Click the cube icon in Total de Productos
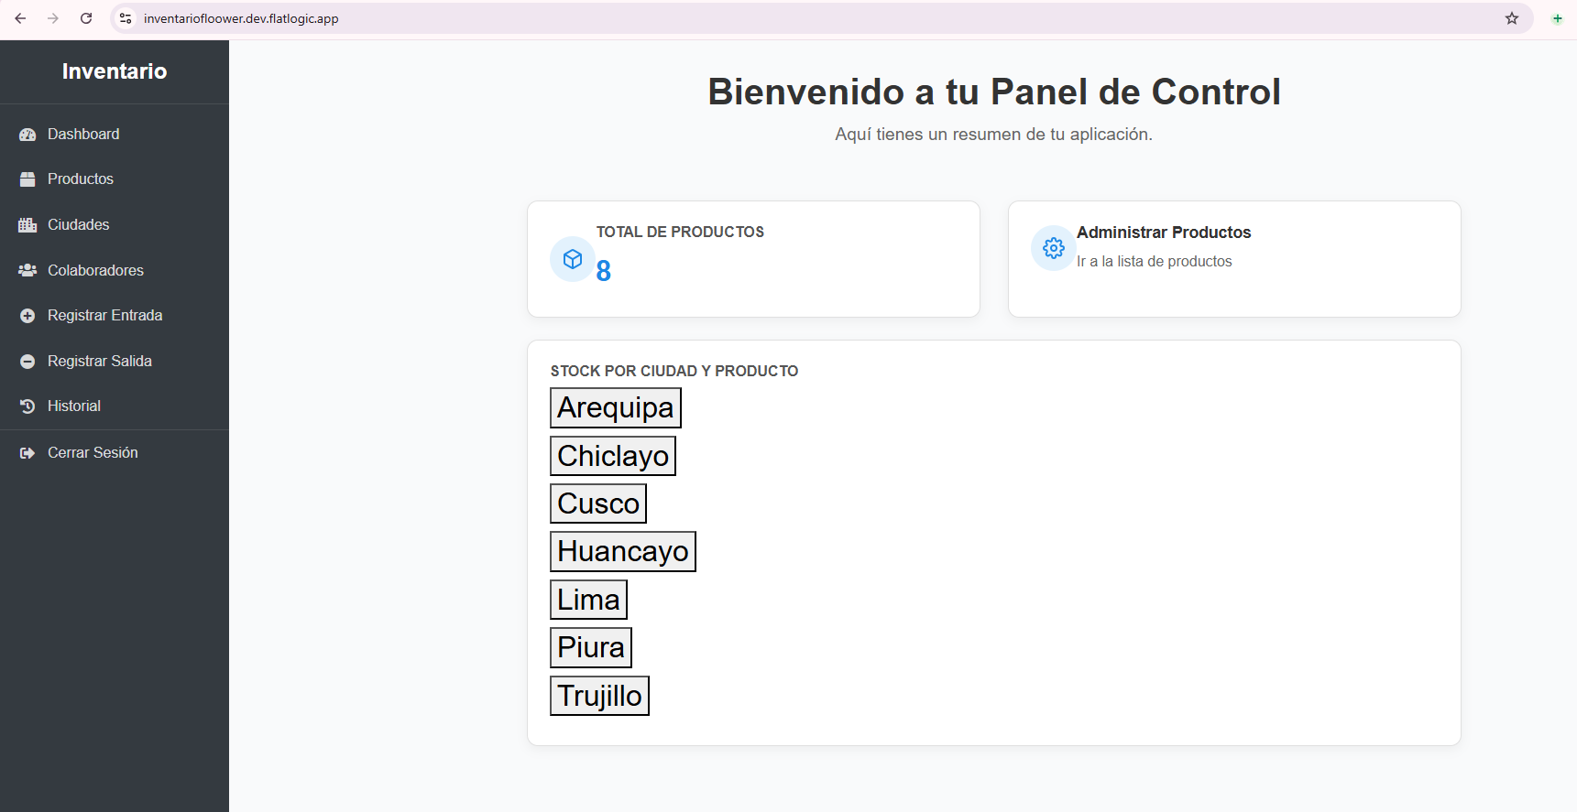 (x=573, y=260)
